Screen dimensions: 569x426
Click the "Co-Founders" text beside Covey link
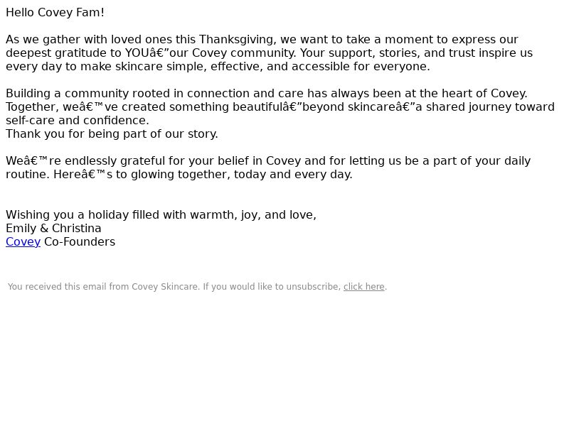(80, 242)
